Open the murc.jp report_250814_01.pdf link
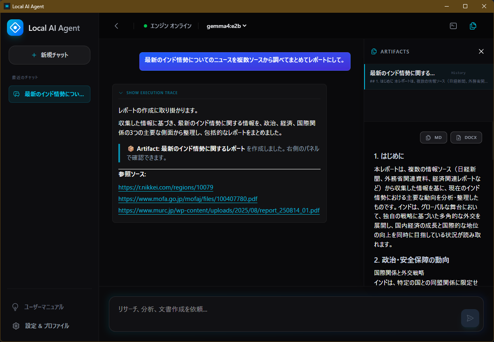Screen dimensions: 494x342 pos(219,210)
